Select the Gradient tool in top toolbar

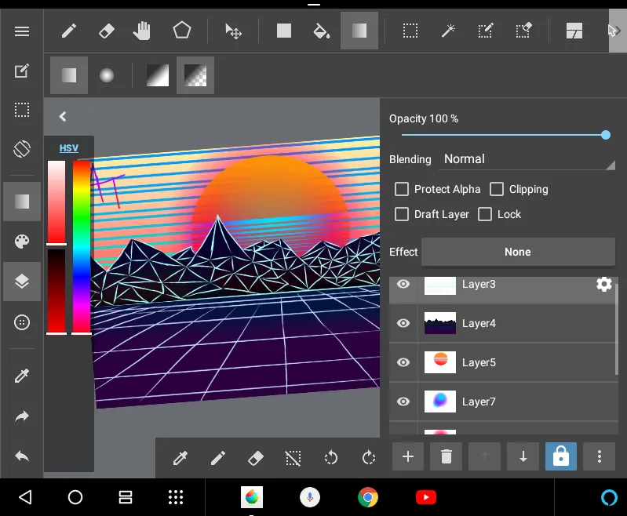[x=359, y=31]
